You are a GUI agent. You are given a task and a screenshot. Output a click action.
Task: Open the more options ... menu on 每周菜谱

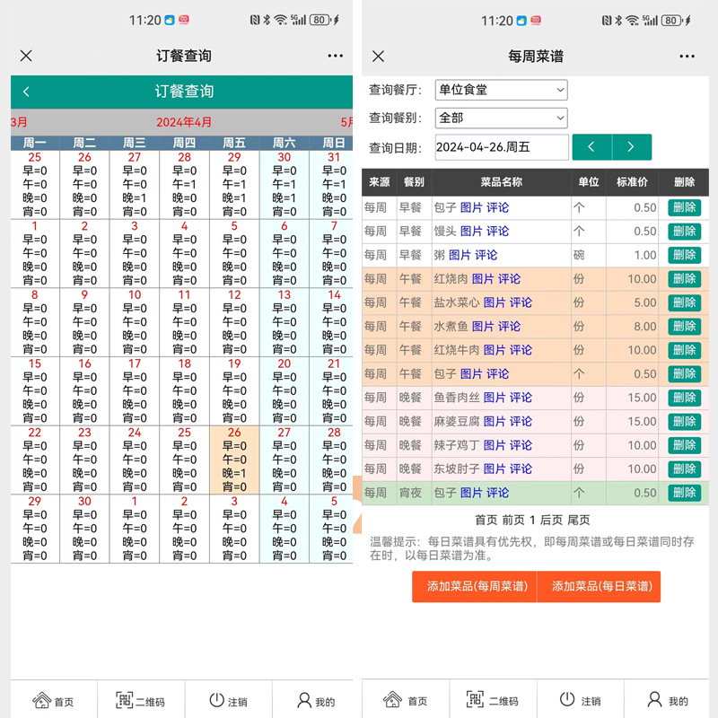(x=687, y=56)
